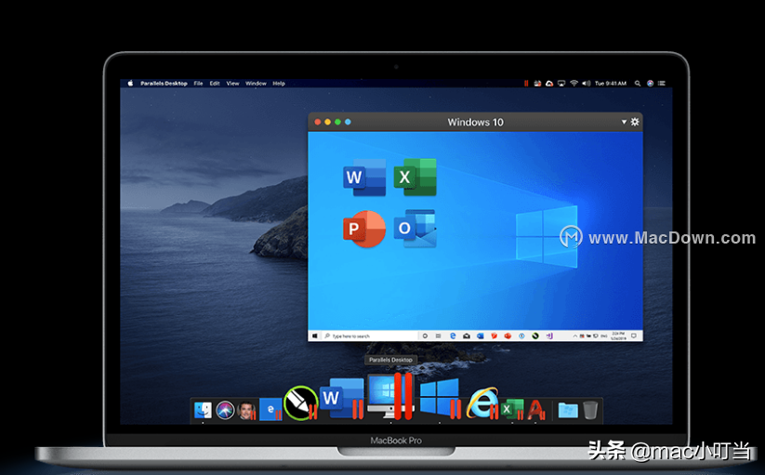Click the Microsoft Edge icon in the Dock
The image size is (765, 475).
coord(270,410)
